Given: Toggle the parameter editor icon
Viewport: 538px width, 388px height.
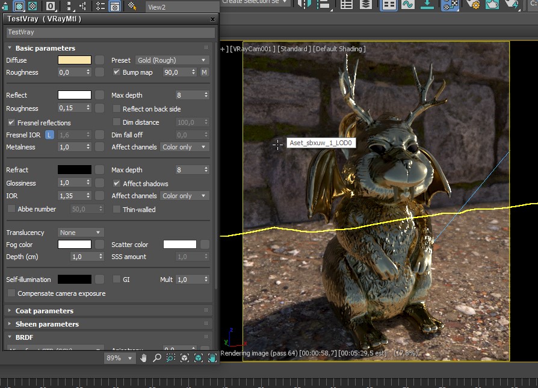Looking at the screenshot, I should 115,6.
